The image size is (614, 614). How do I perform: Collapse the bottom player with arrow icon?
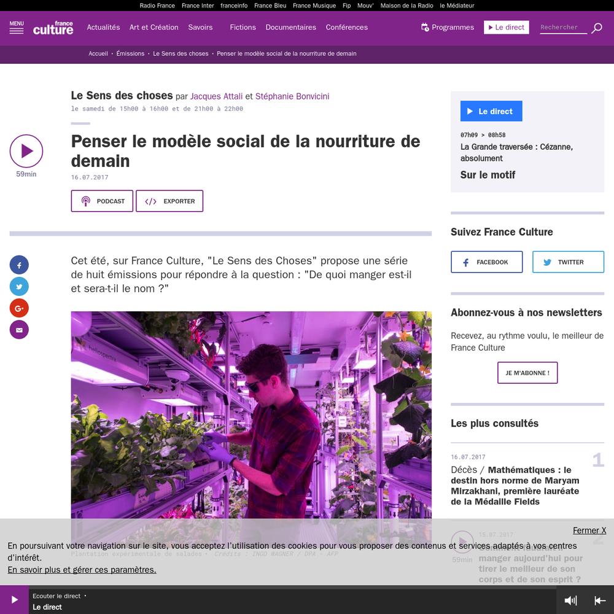(x=600, y=600)
